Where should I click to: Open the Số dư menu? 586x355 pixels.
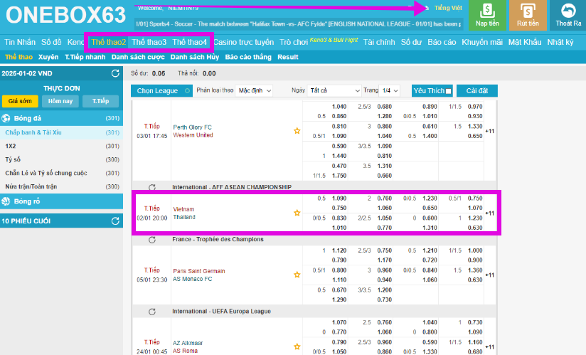(411, 42)
